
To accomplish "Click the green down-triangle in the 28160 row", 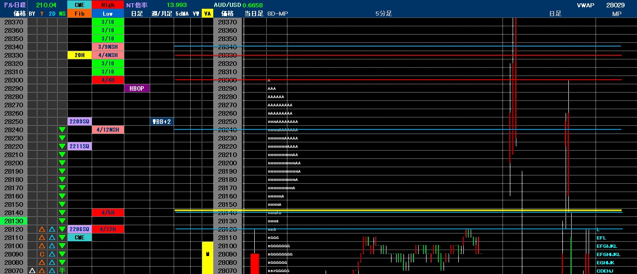I will coord(62,196).
